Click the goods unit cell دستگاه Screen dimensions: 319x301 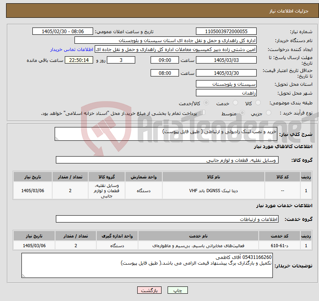144,191
